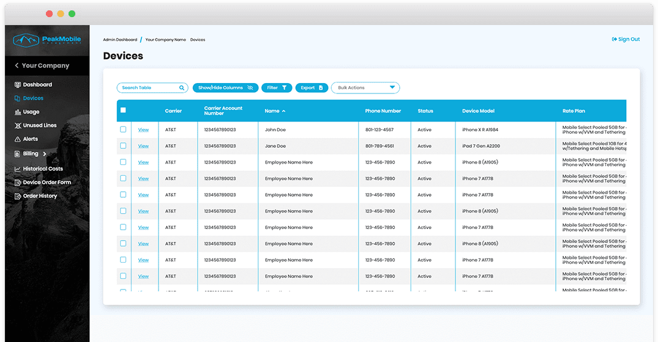Click the Unused Lines icon

coord(18,126)
